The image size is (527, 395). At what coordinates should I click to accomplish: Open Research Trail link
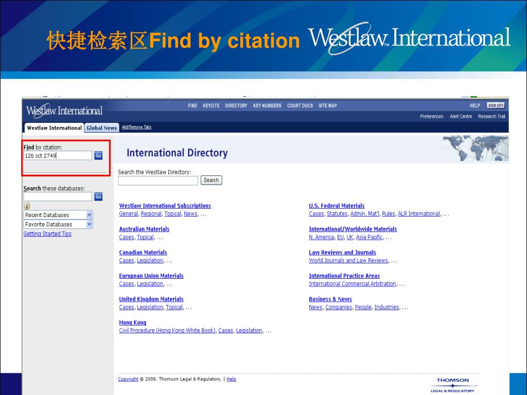tap(491, 116)
